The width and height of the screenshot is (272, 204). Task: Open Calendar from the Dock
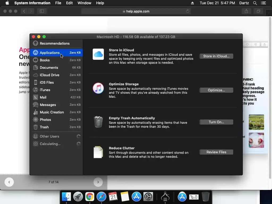click(113, 197)
